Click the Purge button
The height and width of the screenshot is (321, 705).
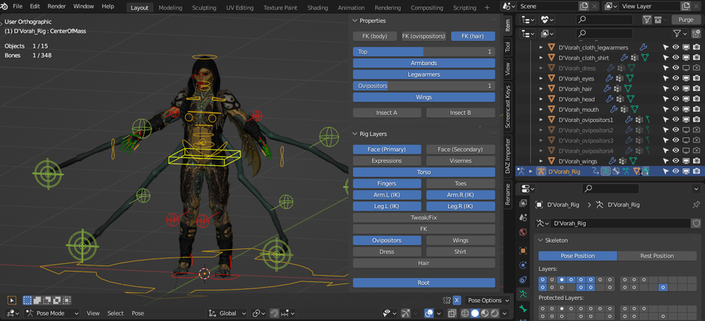tap(685, 20)
